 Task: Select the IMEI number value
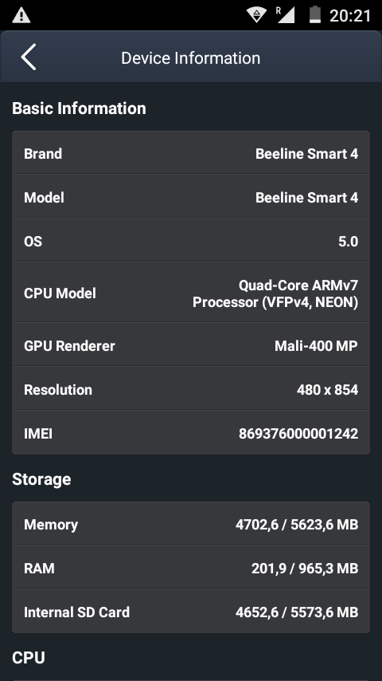[298, 434]
